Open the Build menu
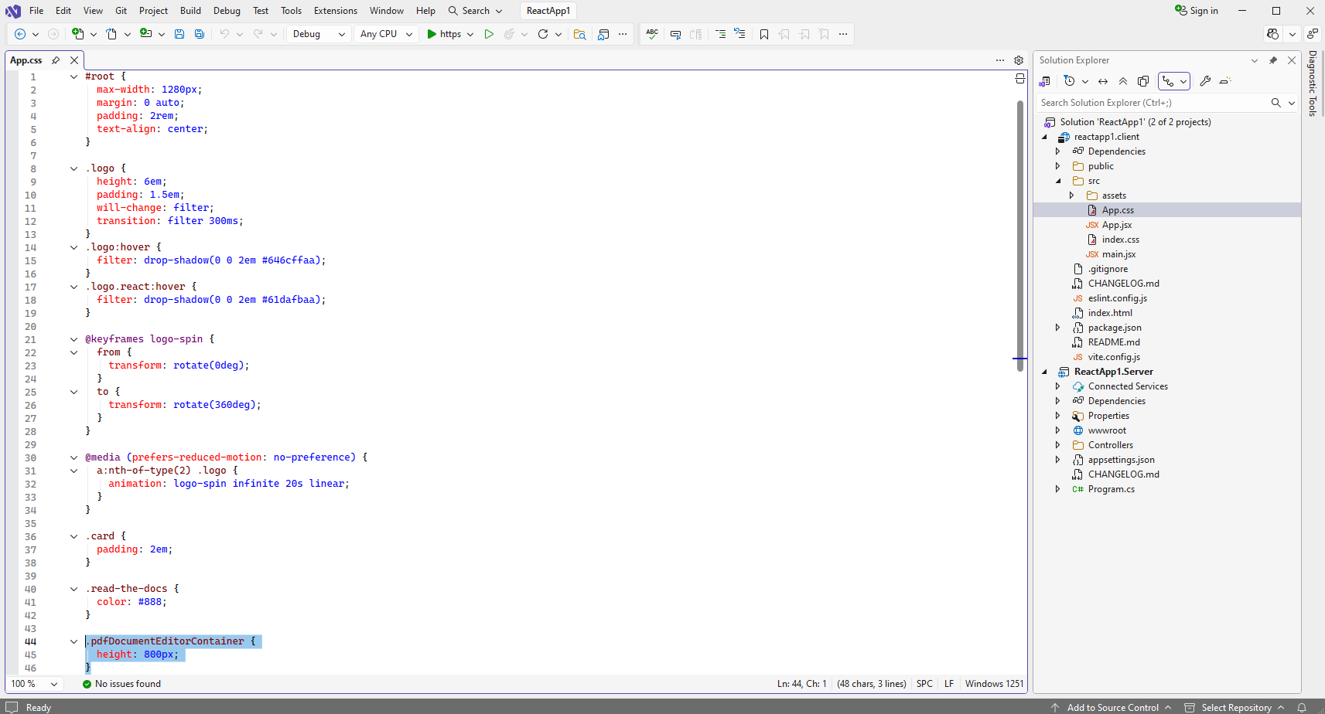This screenshot has height=714, width=1325. click(190, 11)
